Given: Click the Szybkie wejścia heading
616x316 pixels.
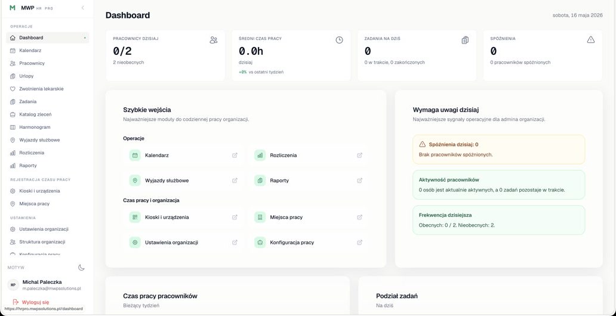Looking at the screenshot, I should click(x=147, y=110).
